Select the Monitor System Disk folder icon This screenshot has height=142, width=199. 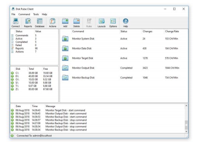click(65, 39)
